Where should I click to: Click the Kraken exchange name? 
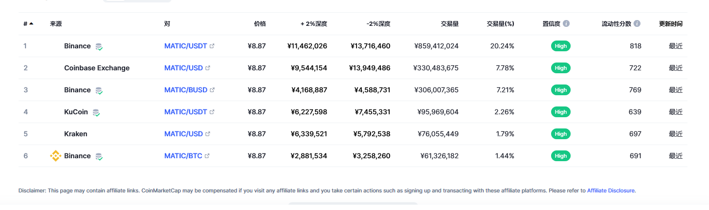tap(76, 134)
